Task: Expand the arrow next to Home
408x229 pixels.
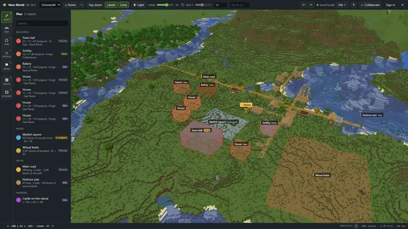Action: (x=82, y=5)
